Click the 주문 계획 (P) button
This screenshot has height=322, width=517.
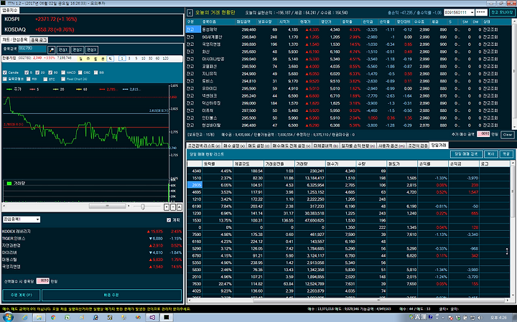[x=22, y=295]
